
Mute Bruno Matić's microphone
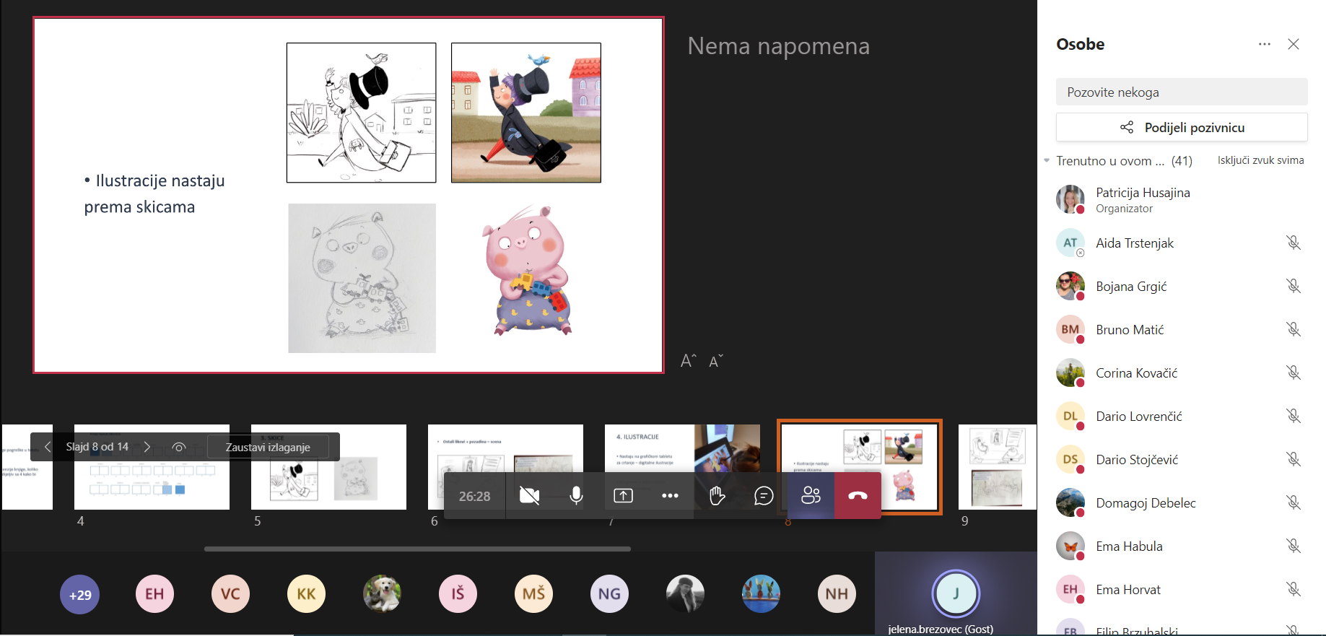[x=1294, y=329]
